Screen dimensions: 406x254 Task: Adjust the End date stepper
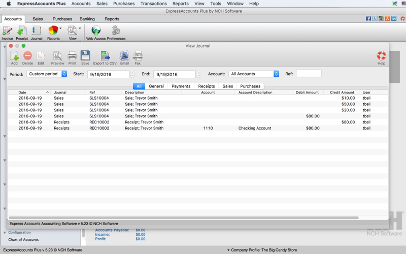coord(199,74)
